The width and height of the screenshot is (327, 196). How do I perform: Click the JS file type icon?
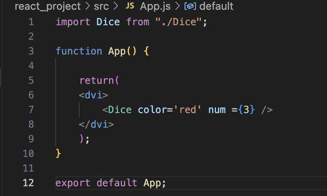130,6
